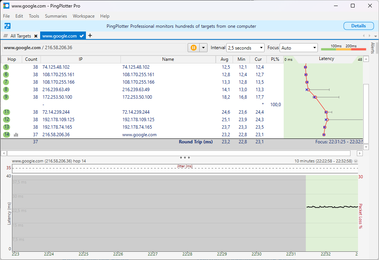Click the green hop 6 circle icon
379x260 pixels.
point(6,74)
